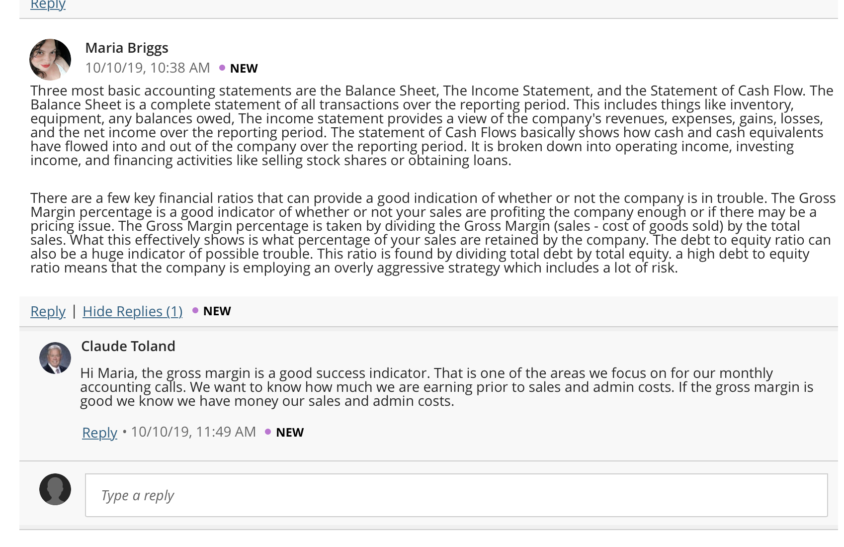844x547 pixels.
Task: Click the 10/10/19, 10:38 AM timestamp
Action: 148,68
